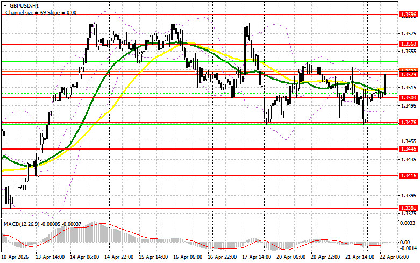The image size is (420, 263).
Task: Click the 0.00 MACD scale value
Action: click(x=405, y=243)
